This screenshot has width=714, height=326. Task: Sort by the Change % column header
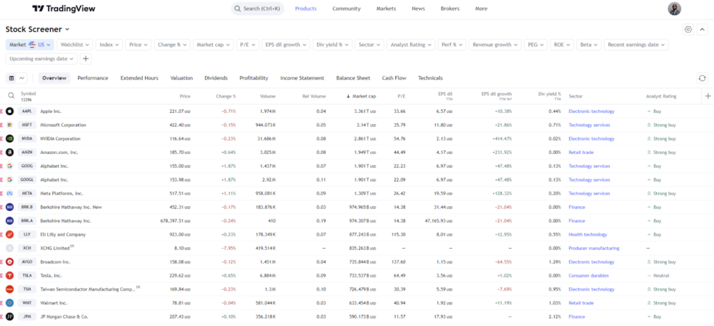tap(227, 96)
